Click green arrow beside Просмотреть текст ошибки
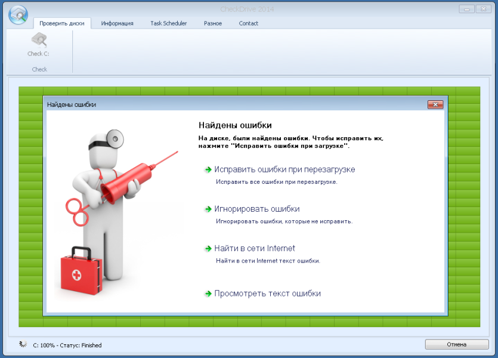The width and height of the screenshot is (498, 358). click(208, 294)
